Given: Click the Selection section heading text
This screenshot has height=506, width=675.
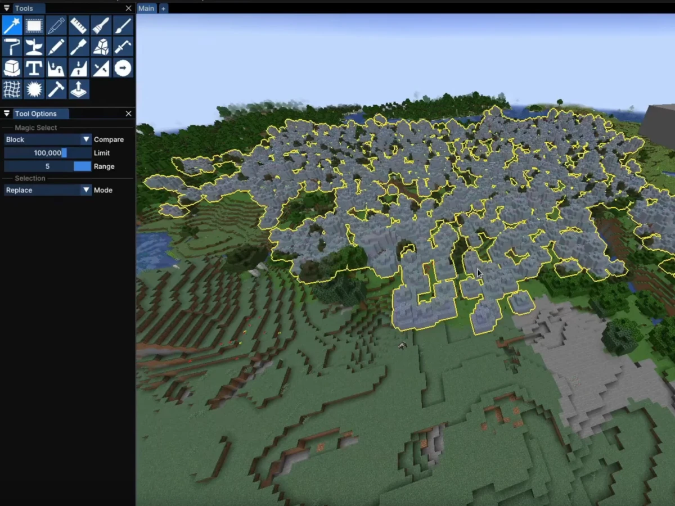Looking at the screenshot, I should pos(30,178).
